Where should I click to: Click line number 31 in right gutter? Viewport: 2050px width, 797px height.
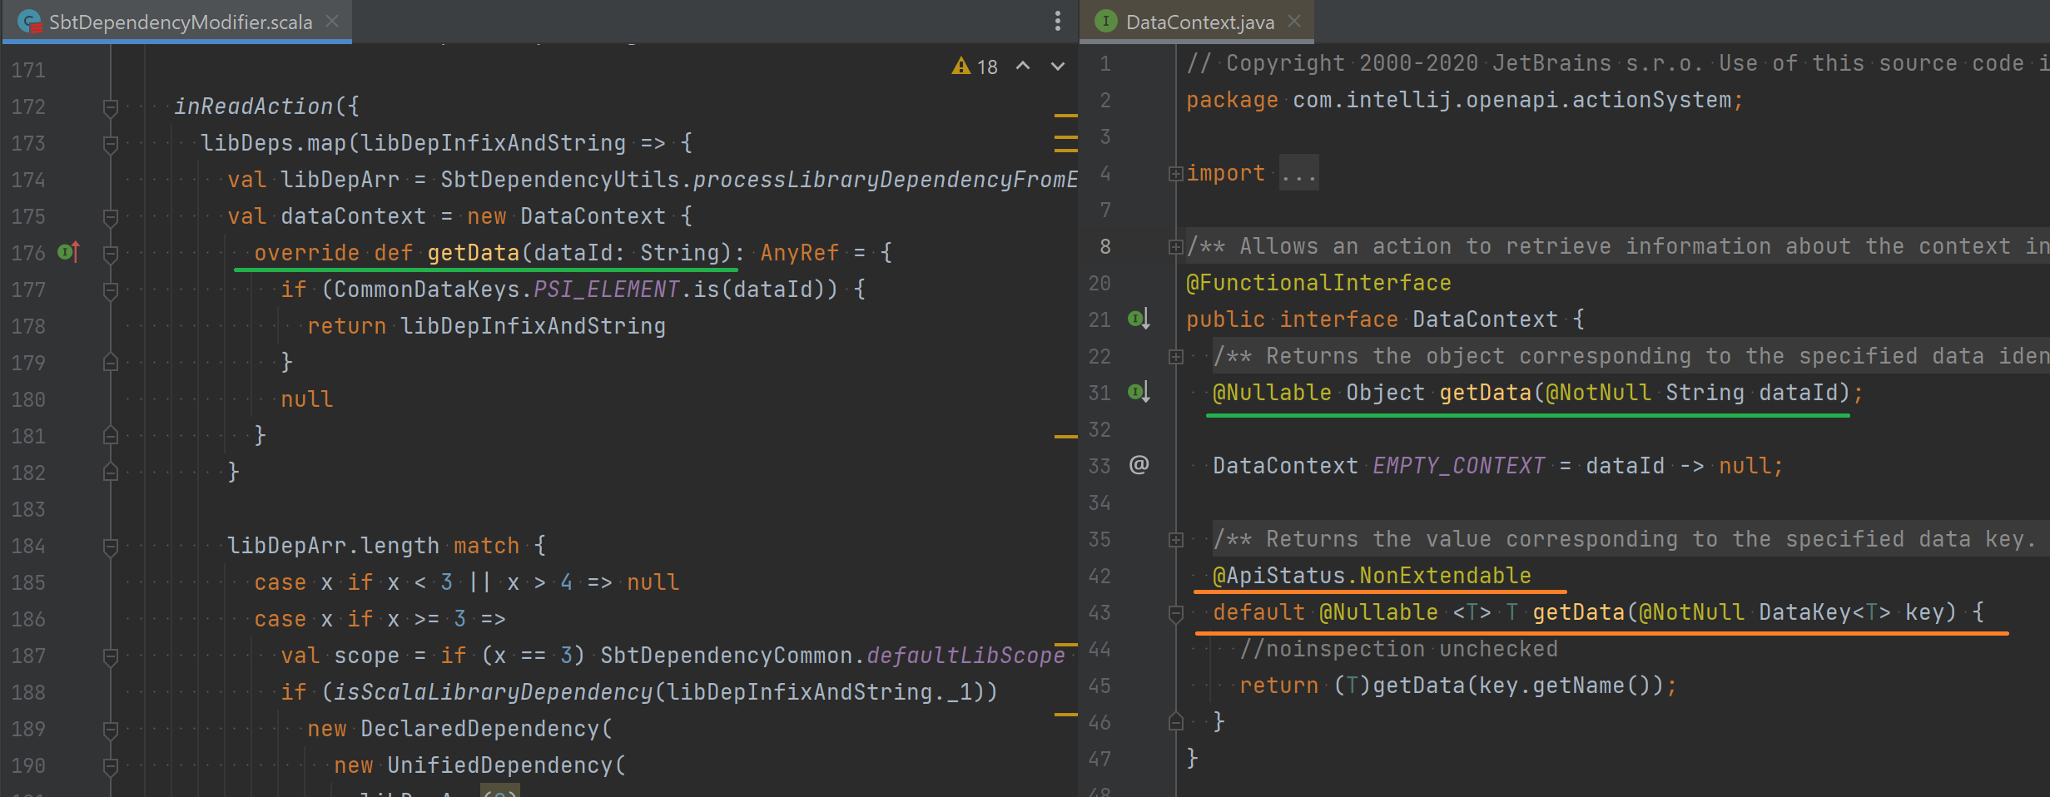point(1099,393)
